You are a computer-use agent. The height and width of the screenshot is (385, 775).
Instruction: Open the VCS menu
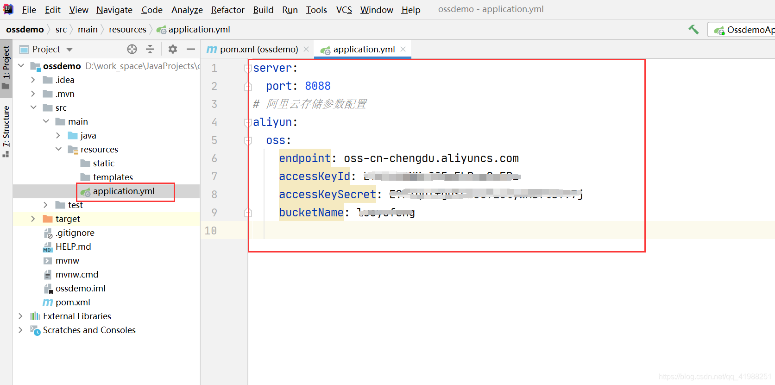(344, 10)
